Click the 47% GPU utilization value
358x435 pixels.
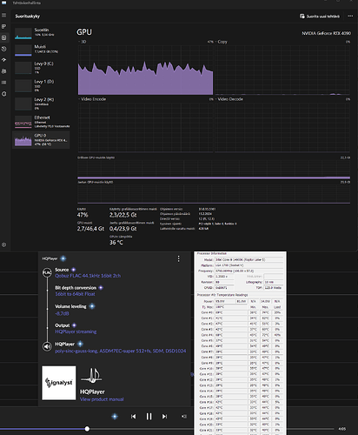tap(83, 215)
